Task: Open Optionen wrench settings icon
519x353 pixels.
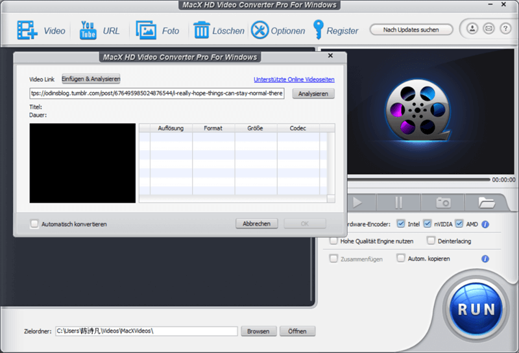Action: 259,30
